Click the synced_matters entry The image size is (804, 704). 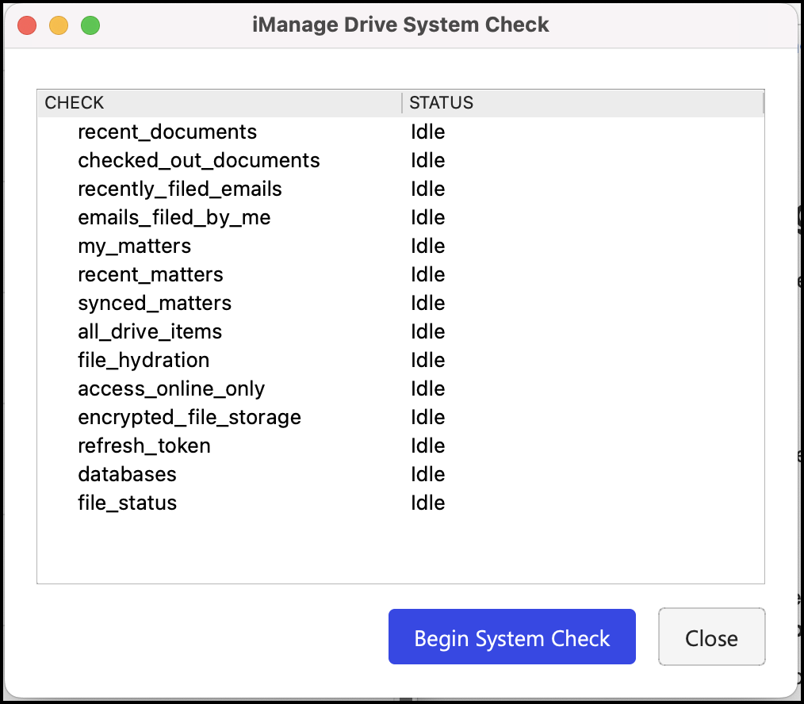coord(155,303)
